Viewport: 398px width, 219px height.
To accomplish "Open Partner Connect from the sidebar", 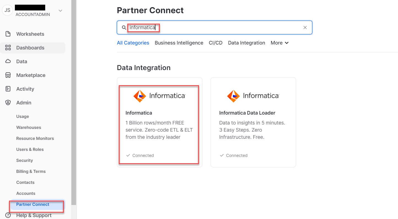I will tap(33, 204).
